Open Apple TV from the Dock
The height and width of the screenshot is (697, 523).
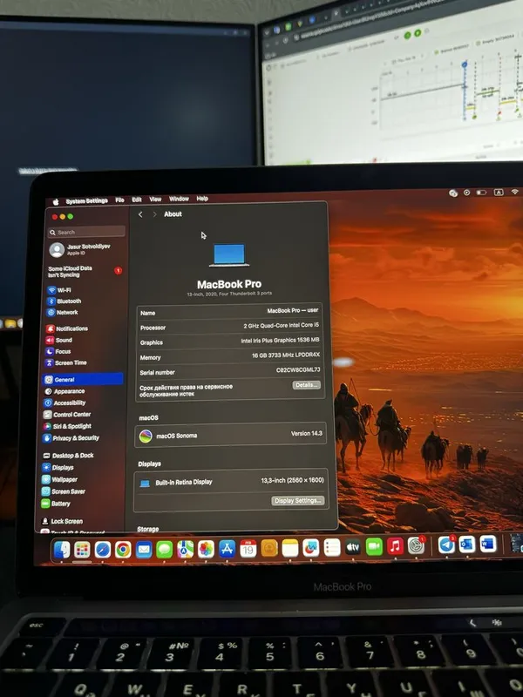tap(353, 547)
